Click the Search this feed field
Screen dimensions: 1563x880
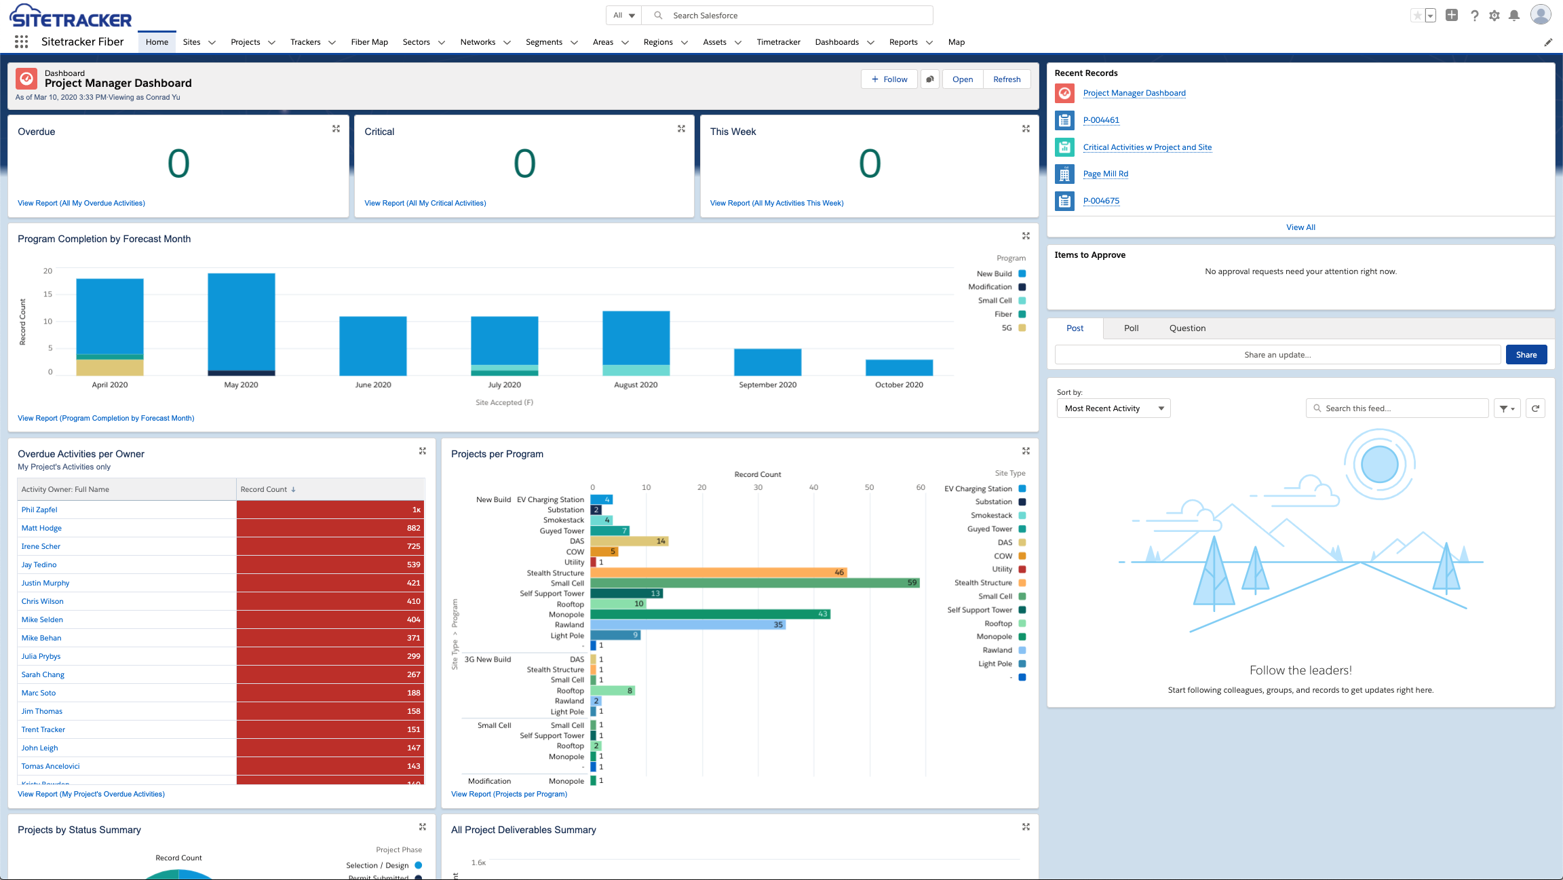(1397, 408)
